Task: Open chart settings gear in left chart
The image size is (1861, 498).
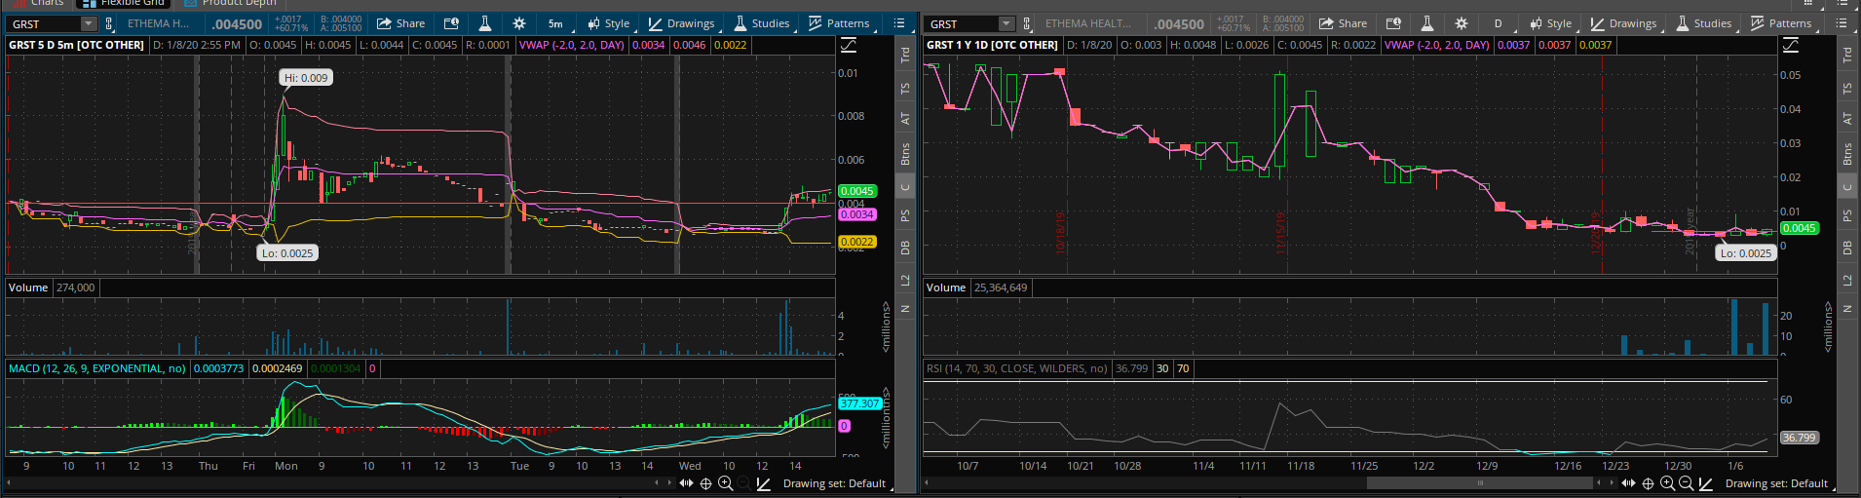Action: coord(518,23)
